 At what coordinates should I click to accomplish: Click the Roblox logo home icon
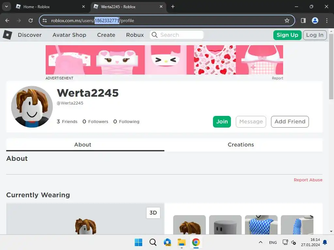click(8, 35)
